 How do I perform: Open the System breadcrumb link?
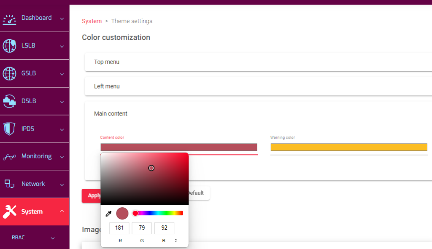click(x=92, y=21)
